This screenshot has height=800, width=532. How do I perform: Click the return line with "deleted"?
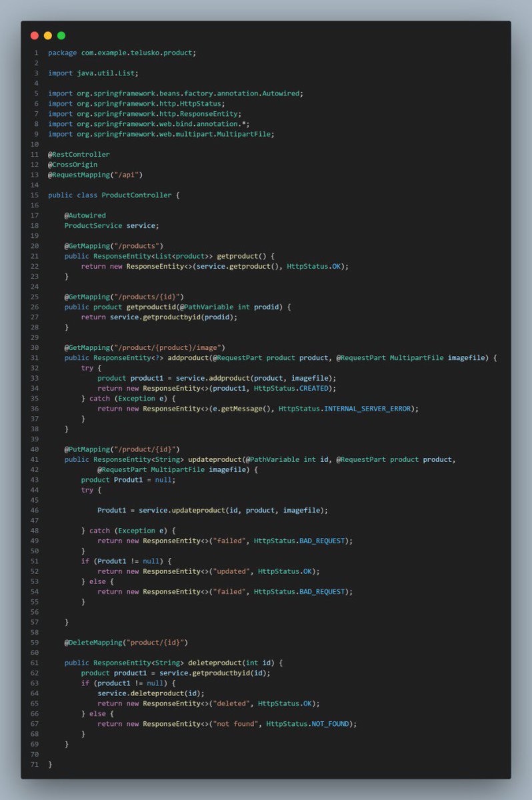click(x=209, y=703)
